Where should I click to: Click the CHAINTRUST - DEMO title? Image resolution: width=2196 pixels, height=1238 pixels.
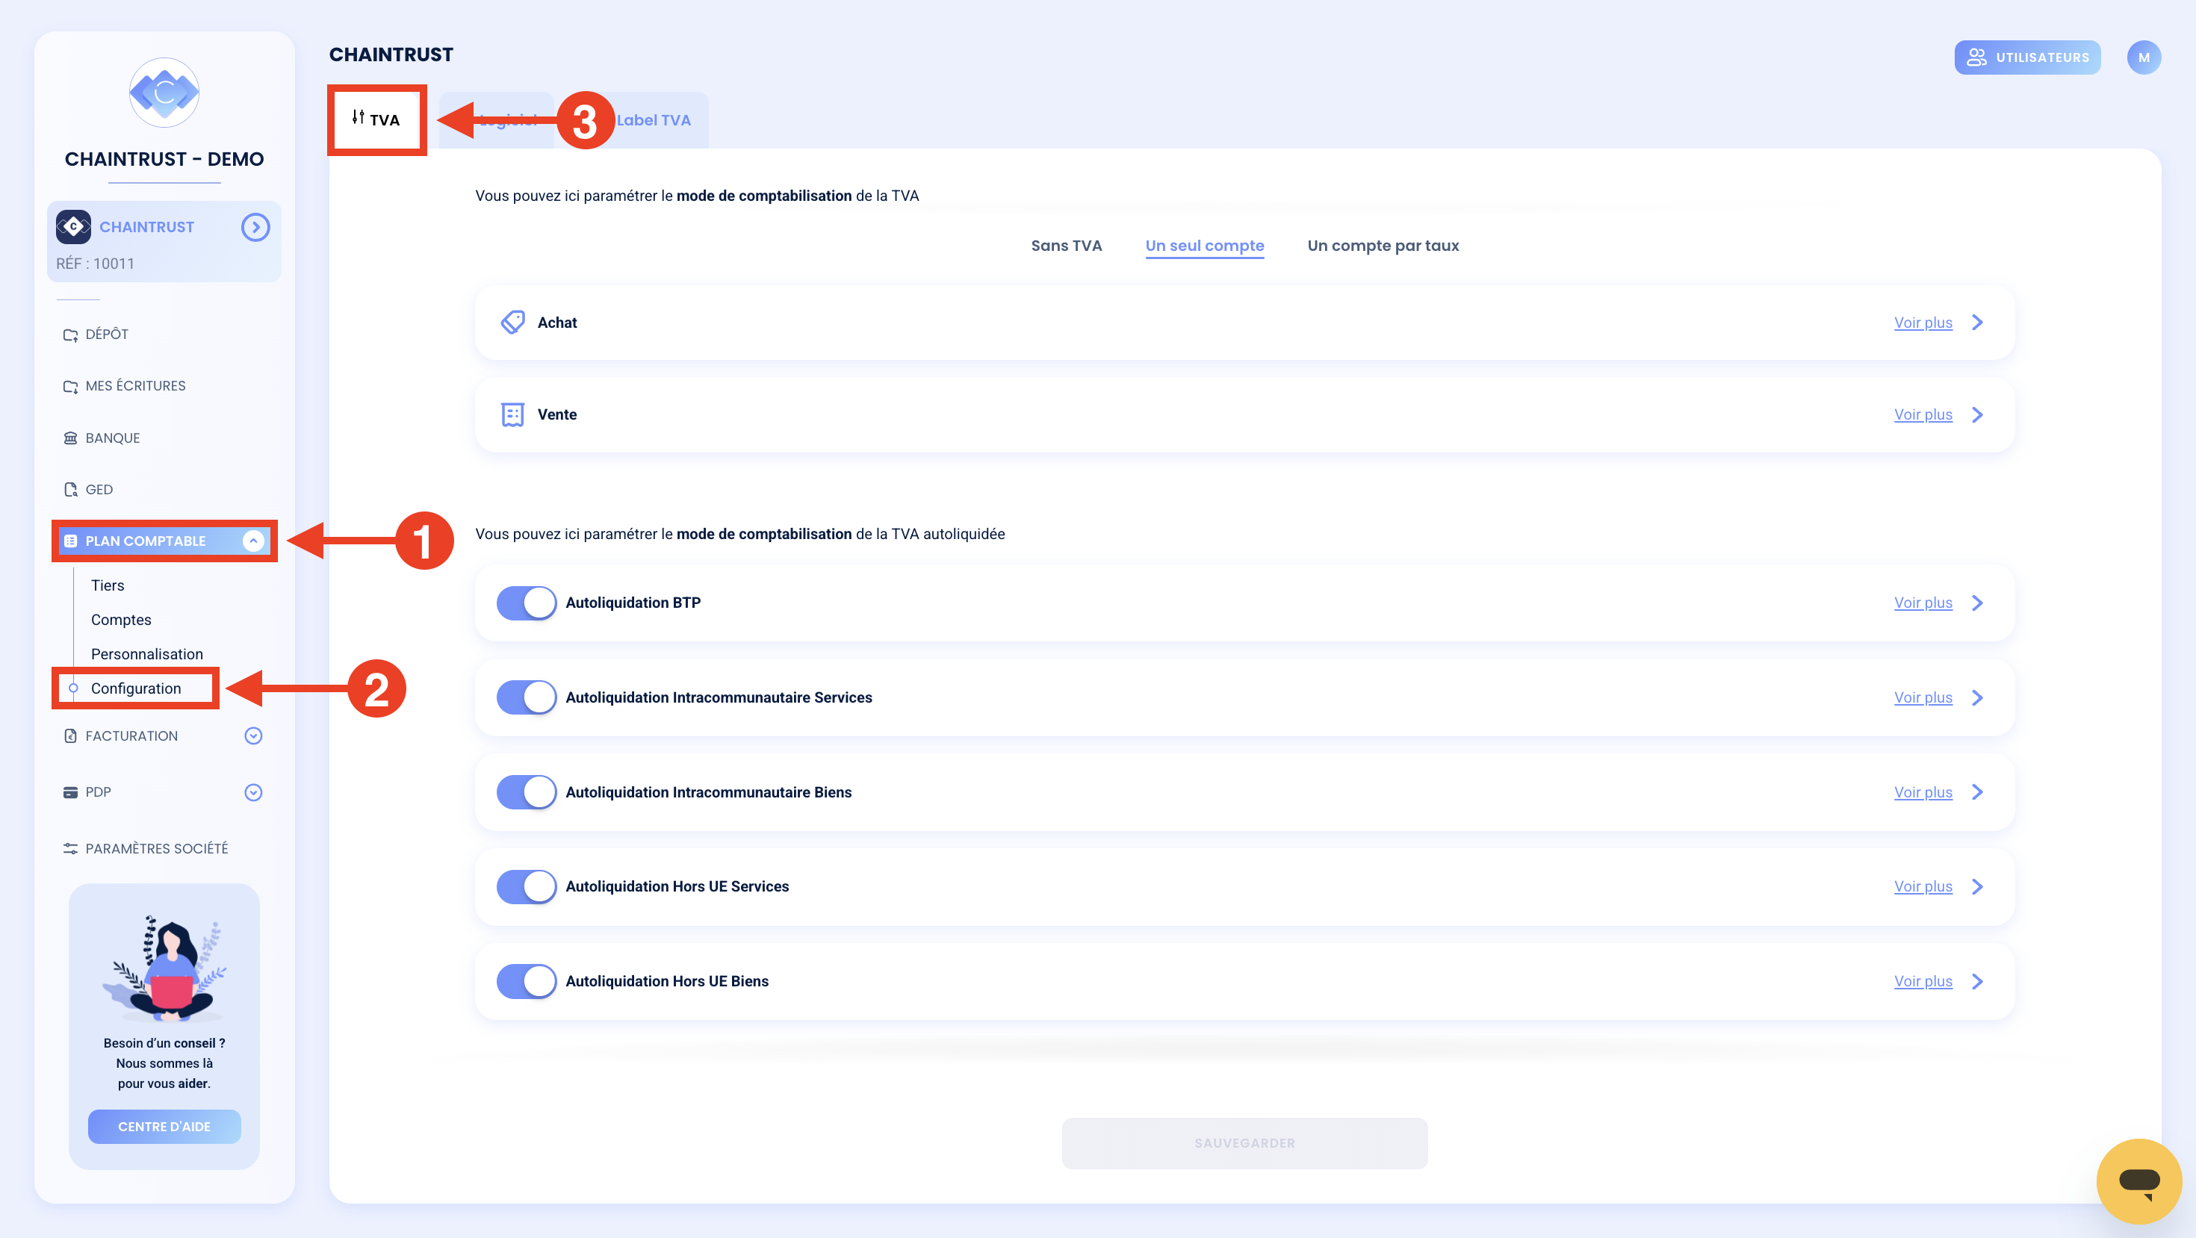click(164, 159)
